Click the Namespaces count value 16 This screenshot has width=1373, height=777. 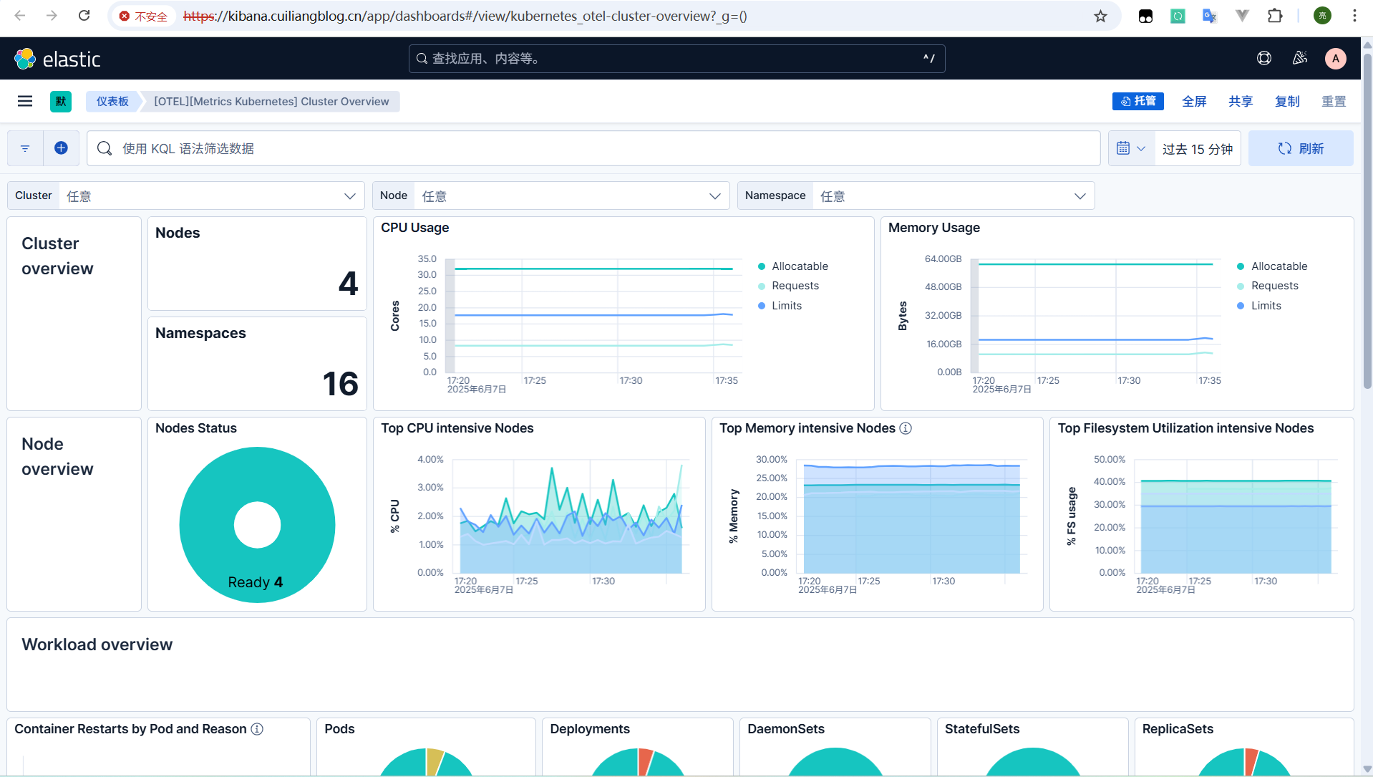tap(340, 384)
